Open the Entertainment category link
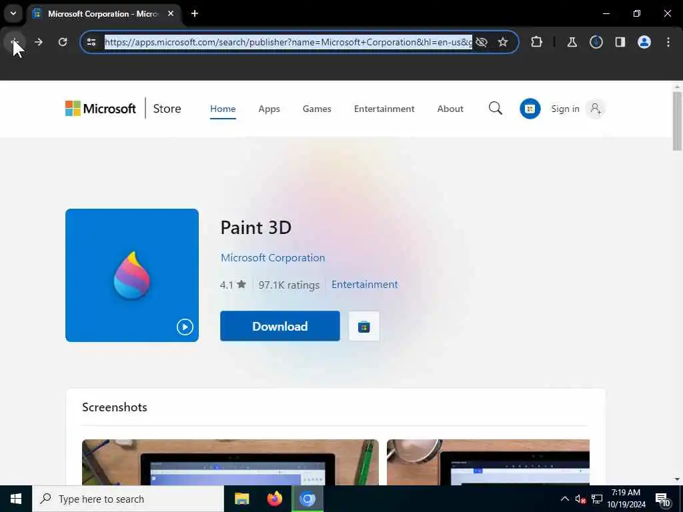Image resolution: width=683 pixels, height=512 pixels. tap(365, 284)
